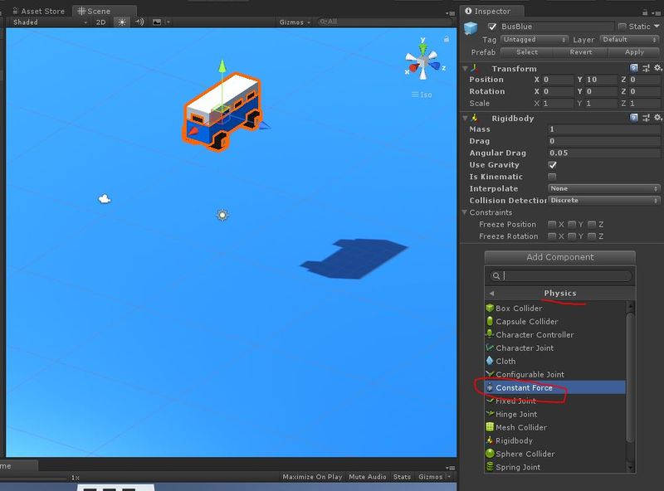Screen dimensions: 664x491
Task: Add a Mesh Collider component
Action: pos(555,427)
